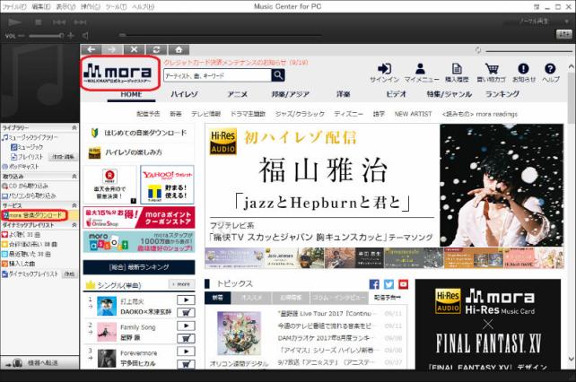Collapse the サービス sidebar section
This screenshot has height=382, width=576.
pyautogui.click(x=74, y=205)
